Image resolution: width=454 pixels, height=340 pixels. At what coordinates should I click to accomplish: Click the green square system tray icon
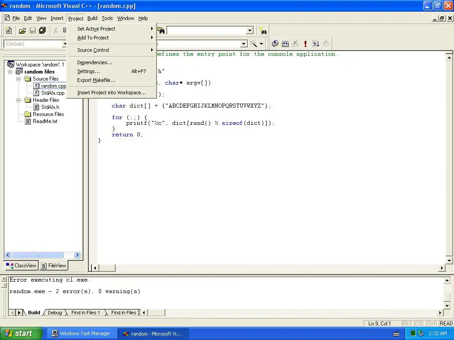click(413, 333)
